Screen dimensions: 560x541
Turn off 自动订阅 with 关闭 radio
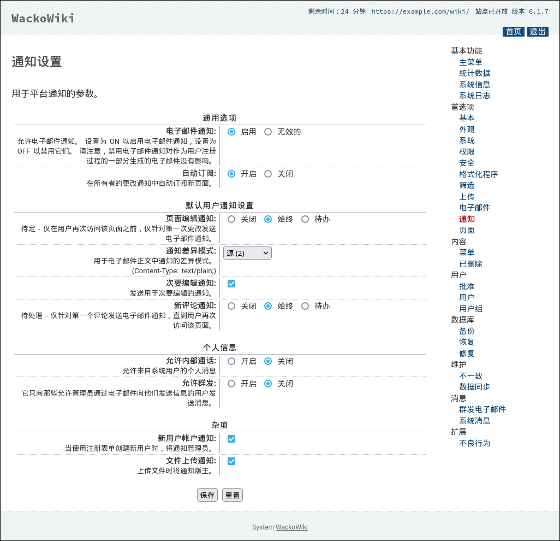pos(268,174)
